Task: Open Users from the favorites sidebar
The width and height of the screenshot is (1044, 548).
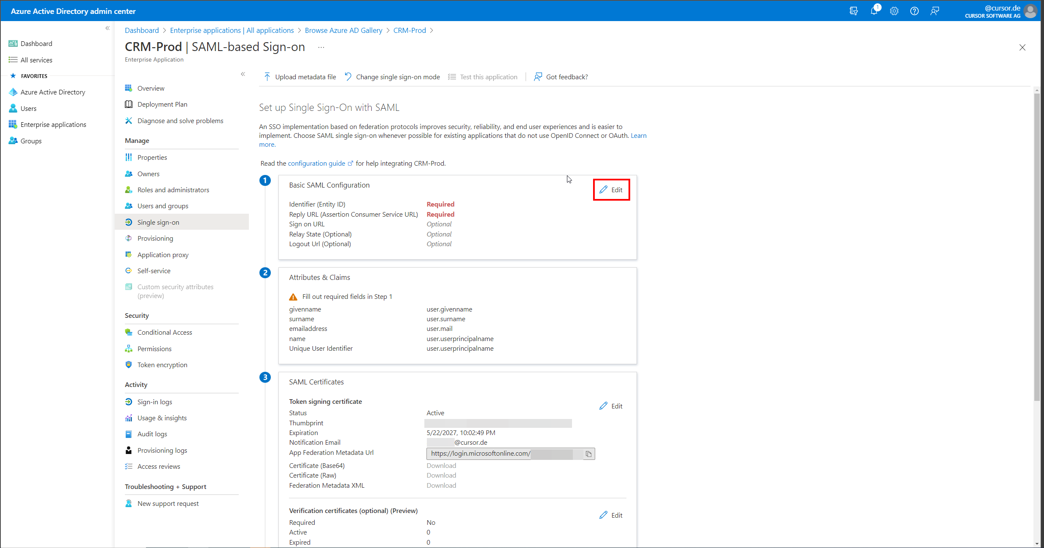Action: [28, 108]
